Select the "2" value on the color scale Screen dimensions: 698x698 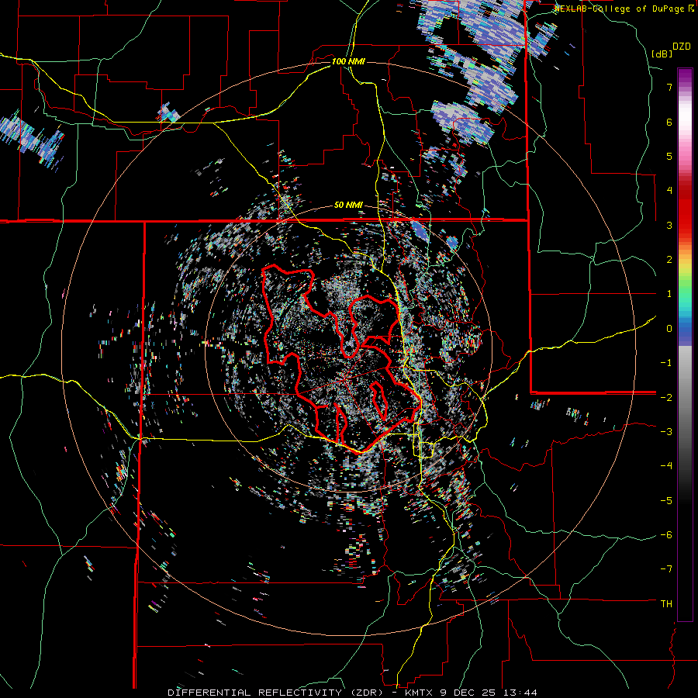669,260
